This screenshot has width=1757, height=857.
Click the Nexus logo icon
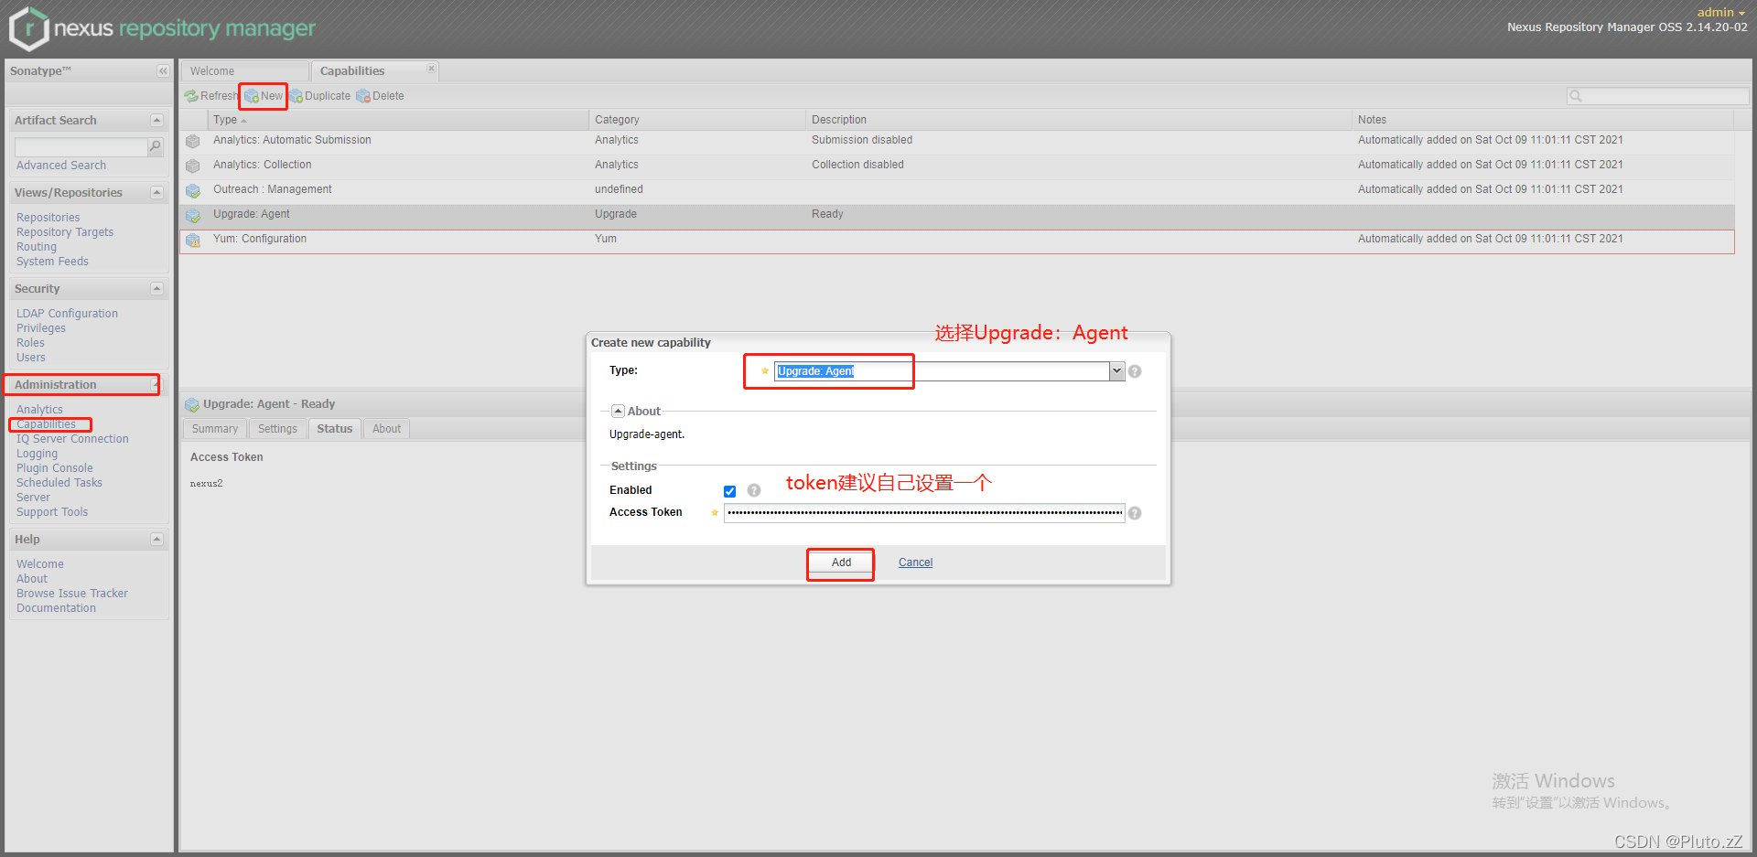[28, 28]
